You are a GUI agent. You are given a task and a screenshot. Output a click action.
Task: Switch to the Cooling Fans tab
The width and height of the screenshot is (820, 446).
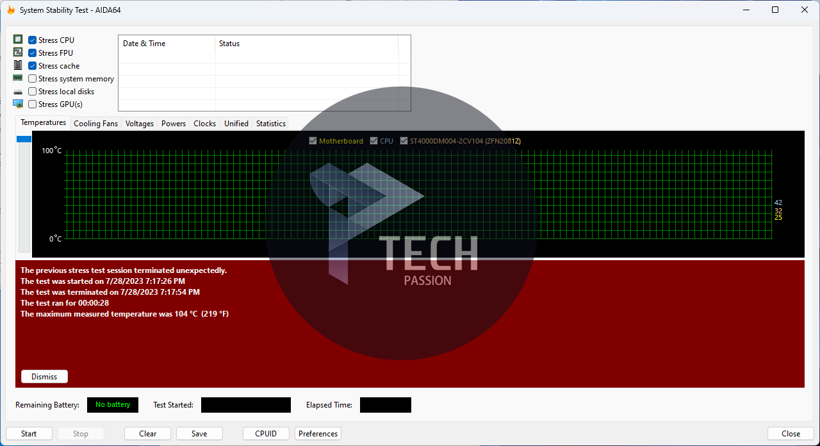coord(96,124)
